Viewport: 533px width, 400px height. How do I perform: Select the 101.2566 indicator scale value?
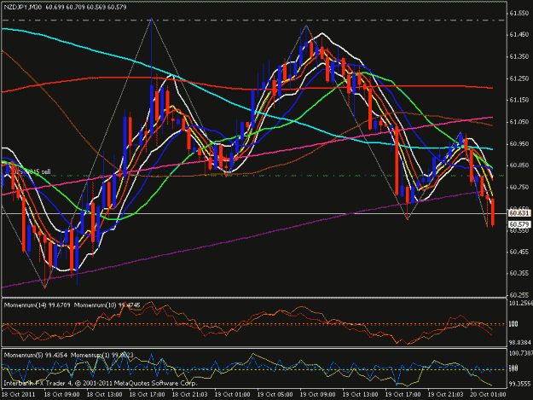(x=521, y=303)
